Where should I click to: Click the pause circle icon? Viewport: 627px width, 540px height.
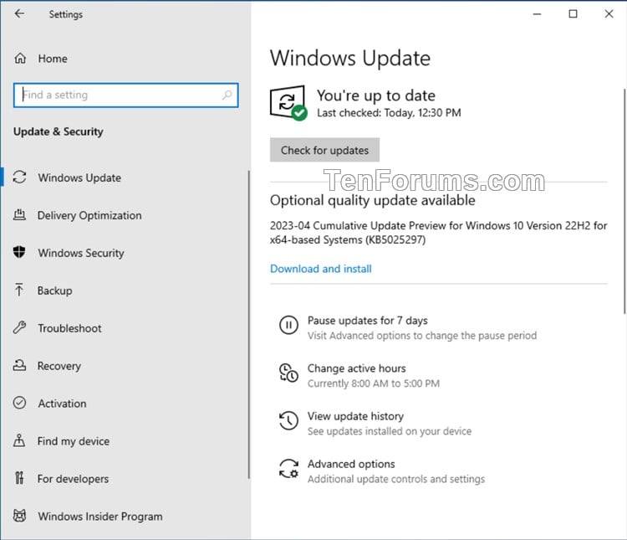[288, 325]
